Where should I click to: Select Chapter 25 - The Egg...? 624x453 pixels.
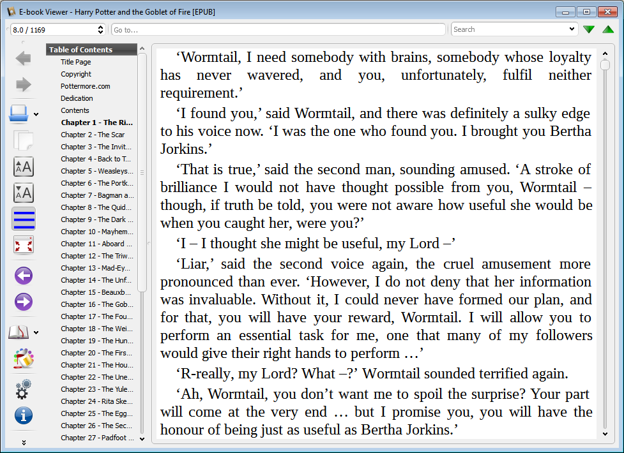tap(96, 413)
